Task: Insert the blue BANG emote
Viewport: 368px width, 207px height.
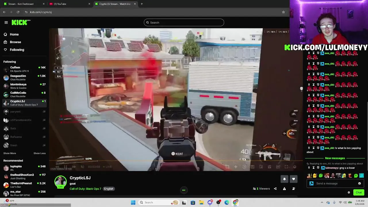Action: coord(362,176)
